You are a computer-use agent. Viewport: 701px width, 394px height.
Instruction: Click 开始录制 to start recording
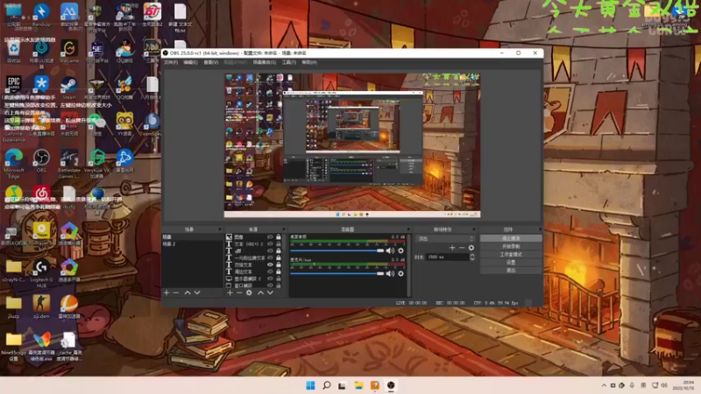coord(511,247)
